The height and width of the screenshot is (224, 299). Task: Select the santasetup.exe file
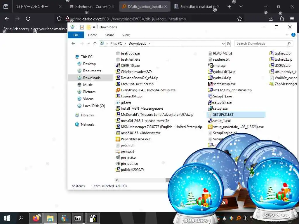(x=222, y=84)
